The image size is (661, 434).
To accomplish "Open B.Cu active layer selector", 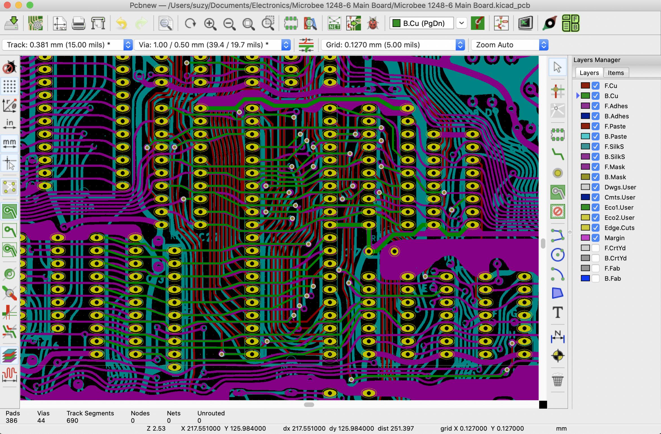I will (x=422, y=23).
